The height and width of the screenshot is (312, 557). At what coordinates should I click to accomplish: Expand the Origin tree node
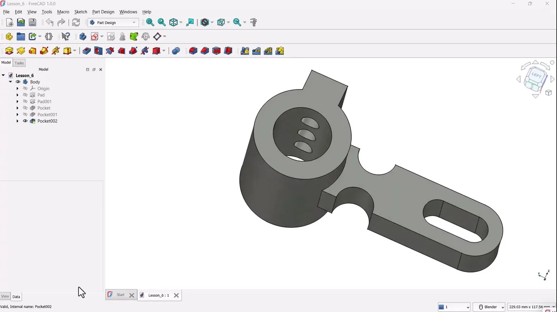tap(18, 88)
